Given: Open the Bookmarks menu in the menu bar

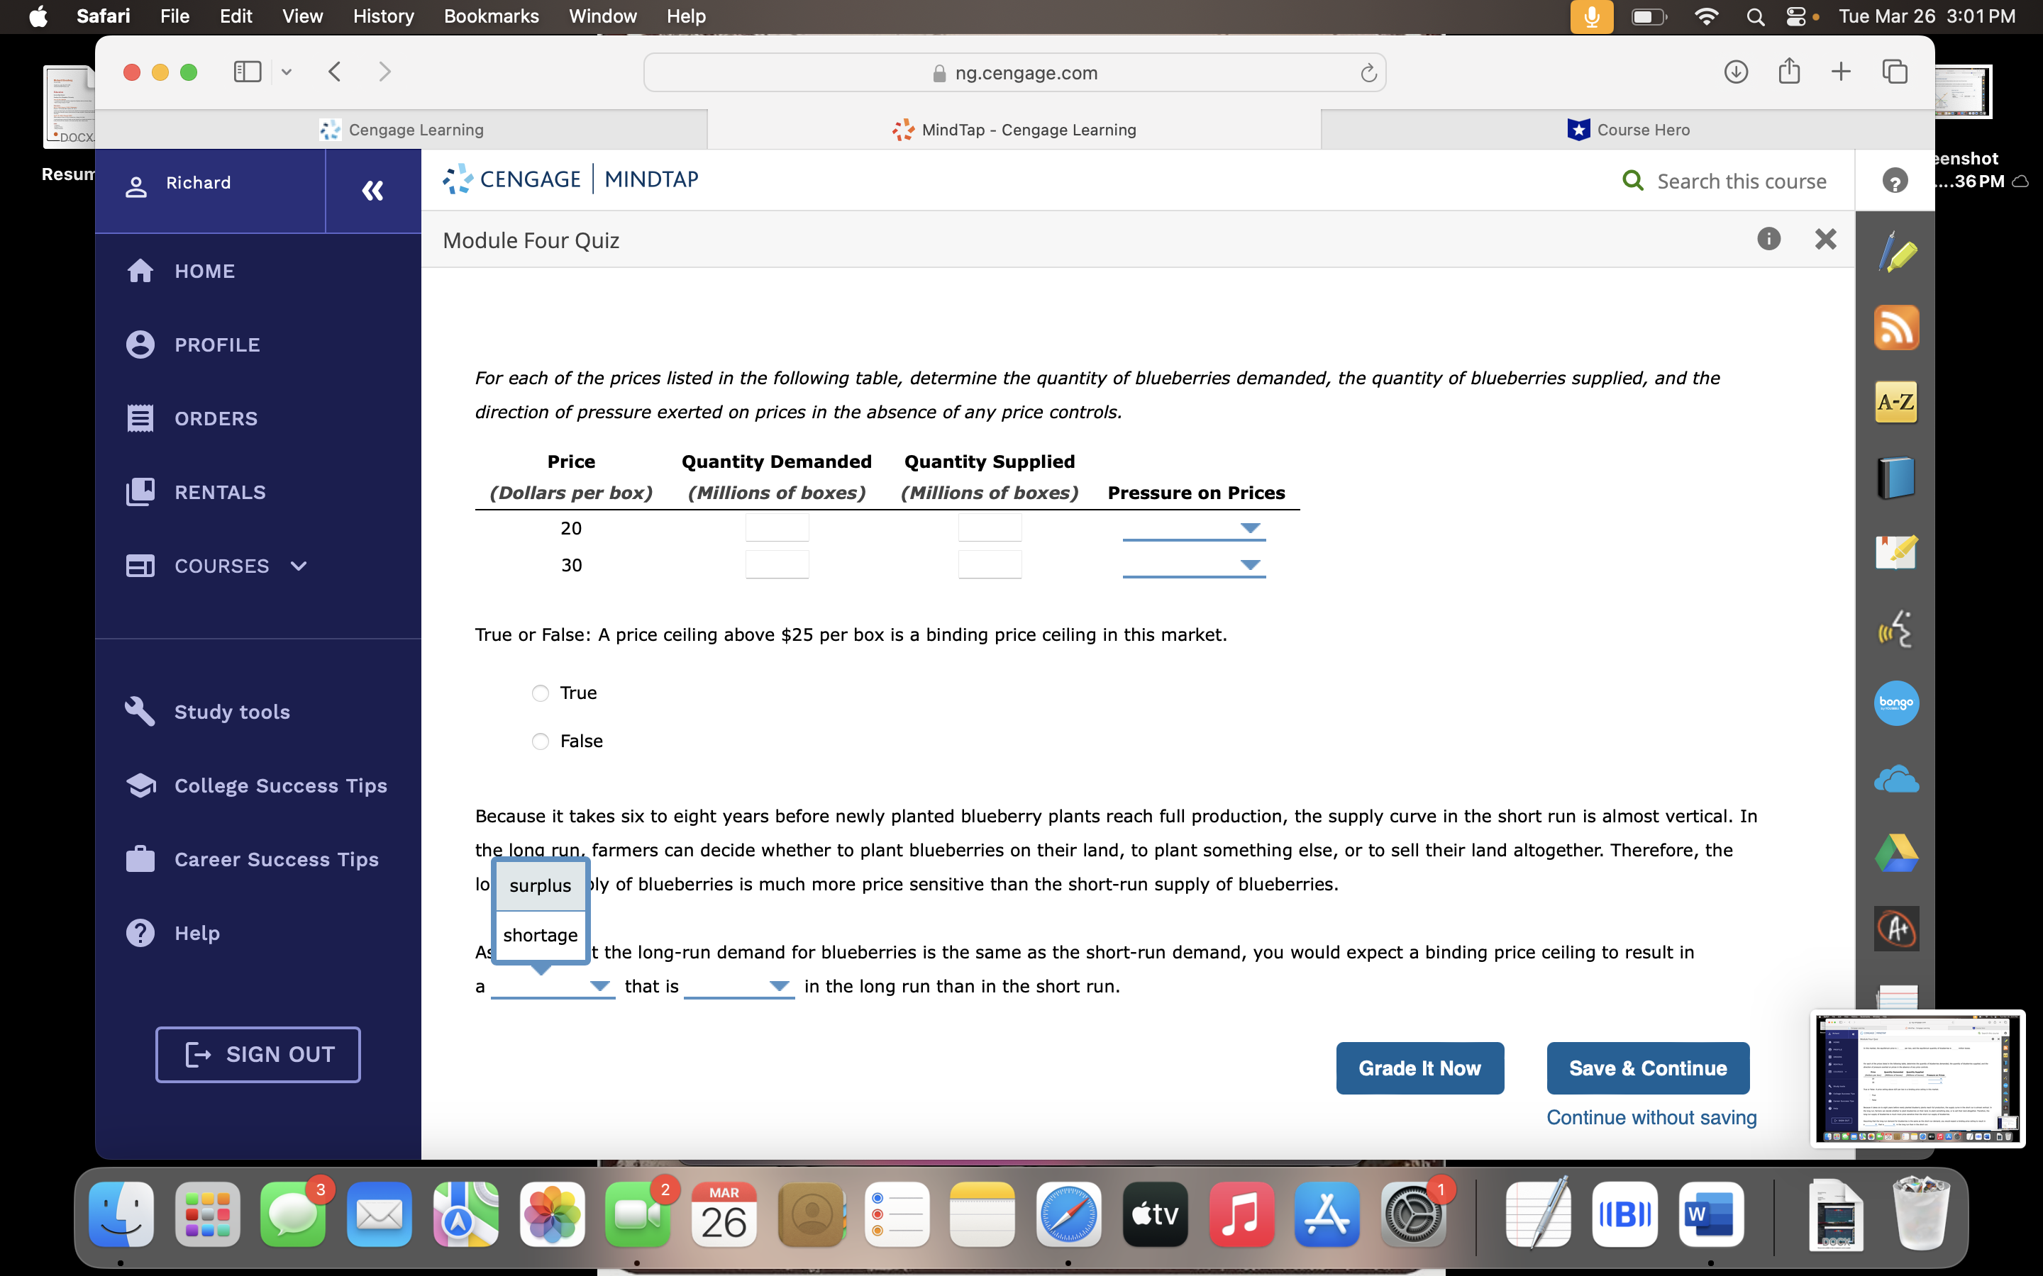Looking at the screenshot, I should click(x=492, y=16).
